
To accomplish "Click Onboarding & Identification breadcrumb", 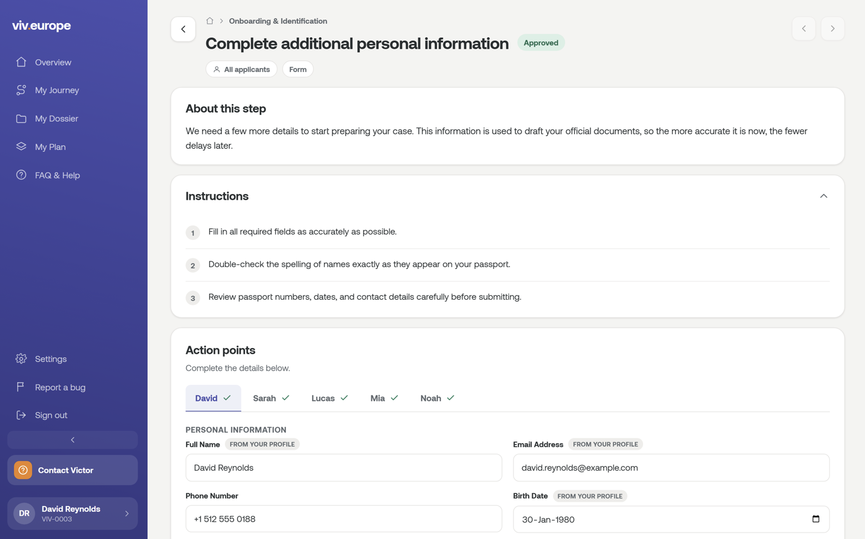I will 278,21.
